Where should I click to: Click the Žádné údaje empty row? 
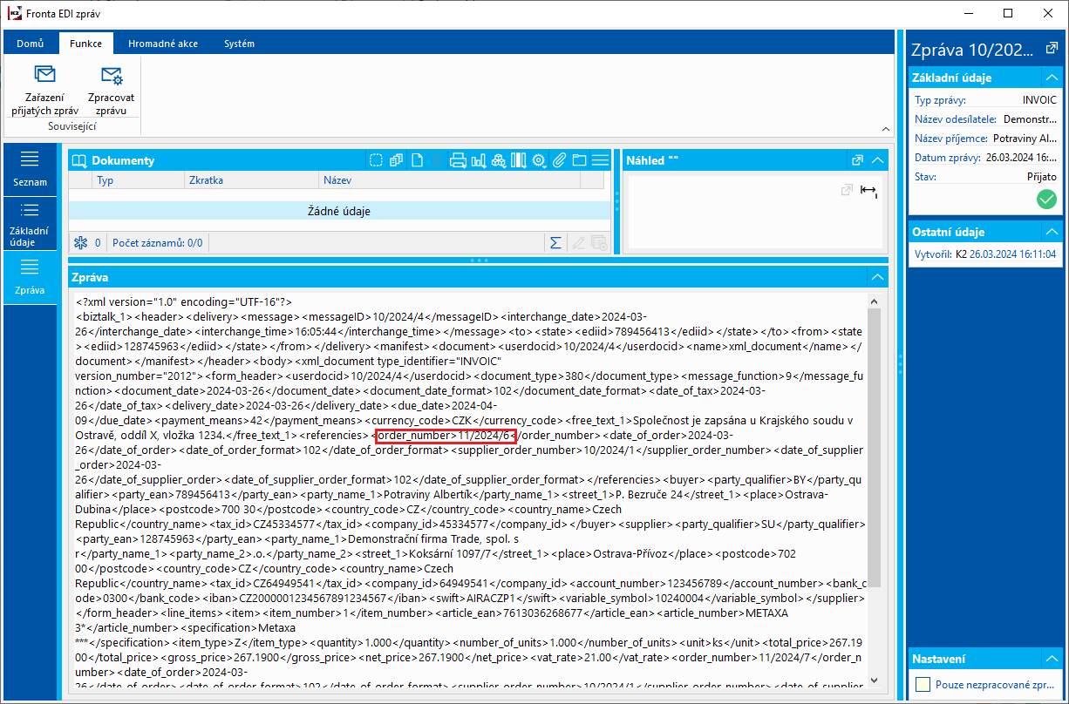click(339, 211)
